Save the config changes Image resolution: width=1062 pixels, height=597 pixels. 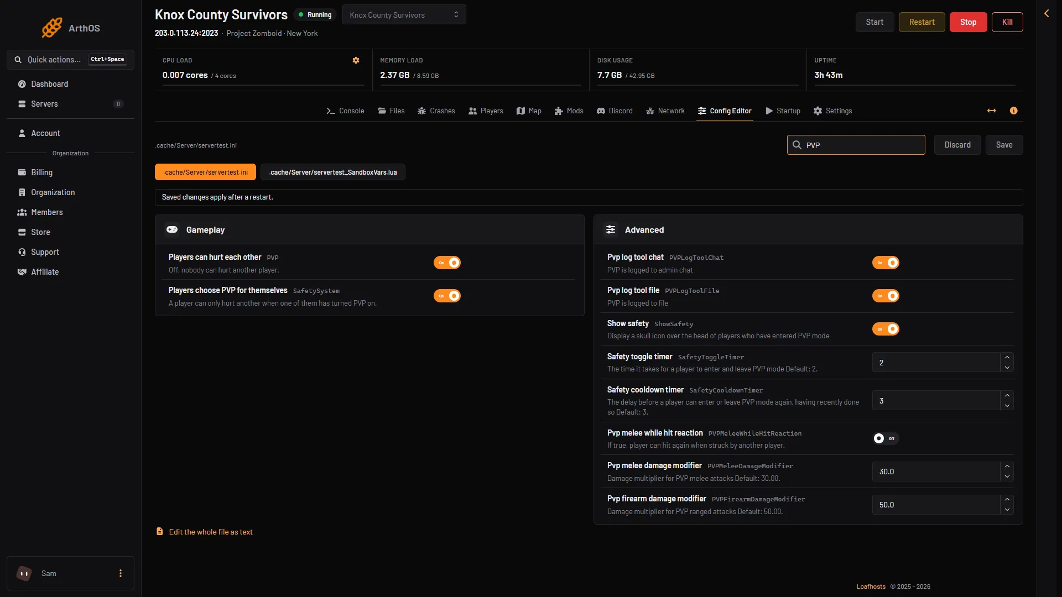(x=1004, y=145)
